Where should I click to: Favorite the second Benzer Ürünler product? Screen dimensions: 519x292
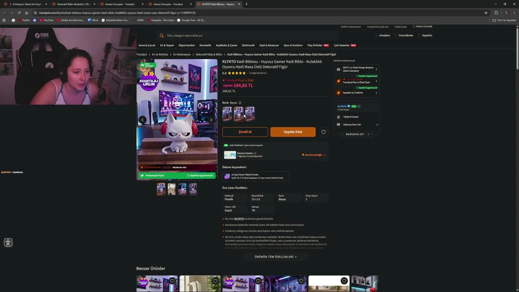coord(215,281)
